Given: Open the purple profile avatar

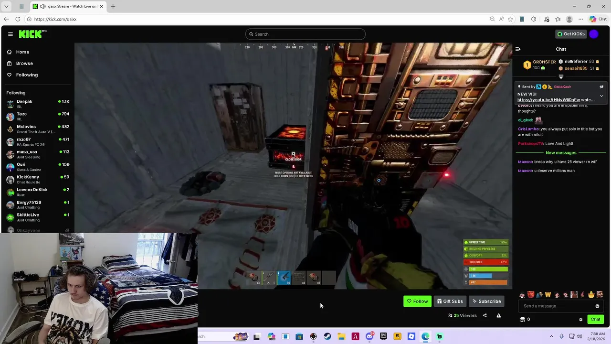Looking at the screenshot, I should pos(594,34).
